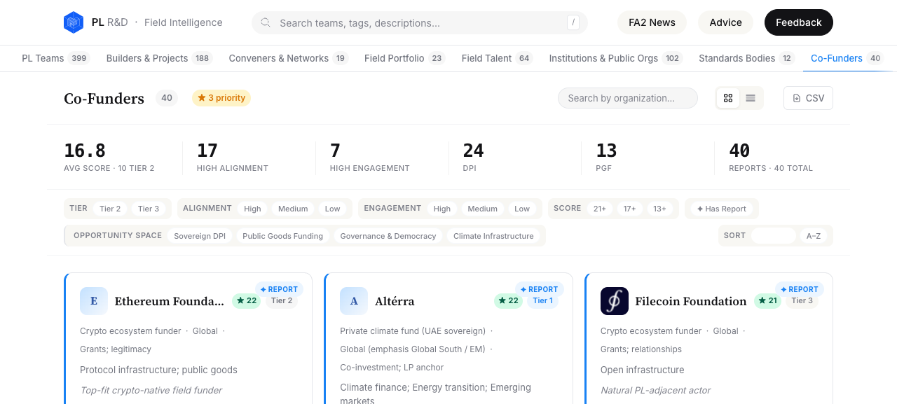
Task: Click the magnifier icon in top search
Action: point(266,22)
